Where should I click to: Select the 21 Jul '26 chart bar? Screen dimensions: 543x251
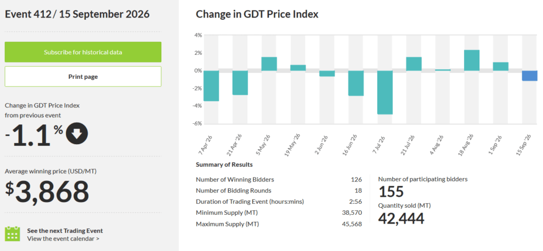point(414,64)
